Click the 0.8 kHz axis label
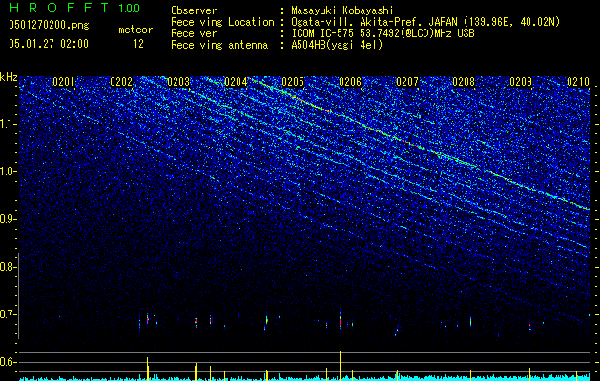 [x=9, y=267]
